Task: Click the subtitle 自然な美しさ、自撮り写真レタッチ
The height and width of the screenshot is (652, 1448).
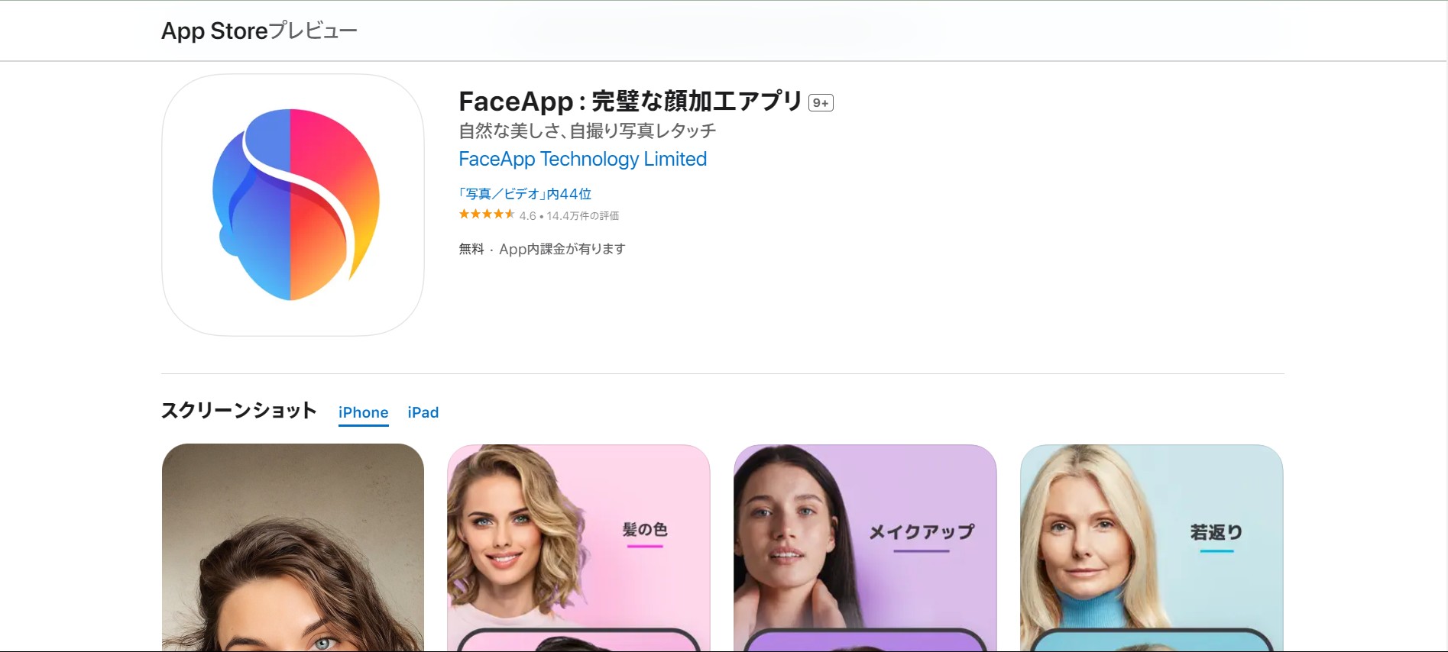Action: click(587, 131)
